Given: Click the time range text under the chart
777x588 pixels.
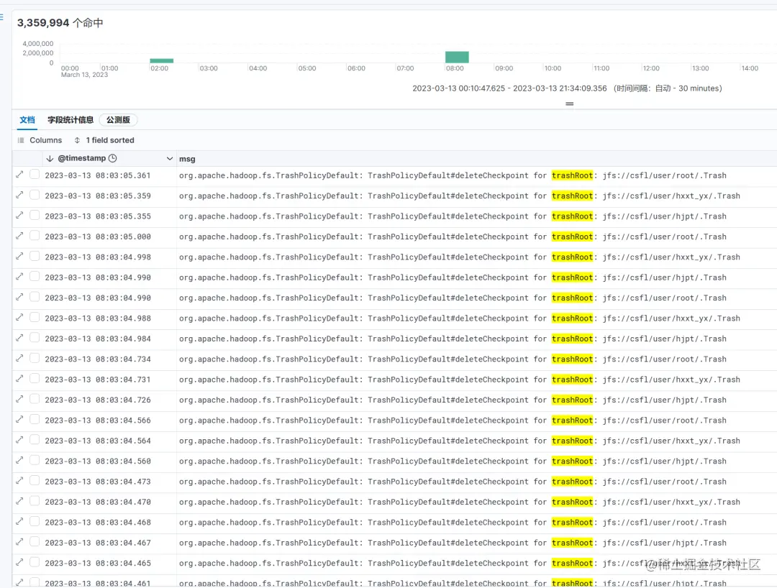Looking at the screenshot, I should [x=509, y=88].
